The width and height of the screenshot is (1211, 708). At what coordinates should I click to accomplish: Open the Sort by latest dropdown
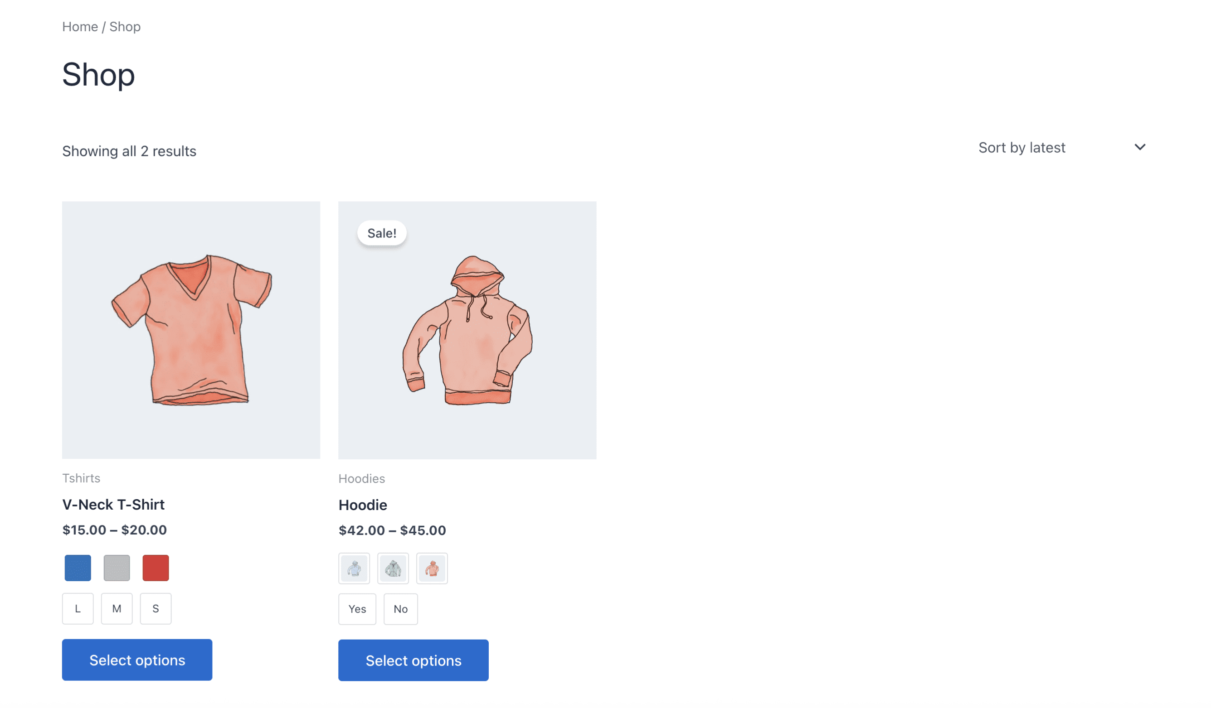1021,147
